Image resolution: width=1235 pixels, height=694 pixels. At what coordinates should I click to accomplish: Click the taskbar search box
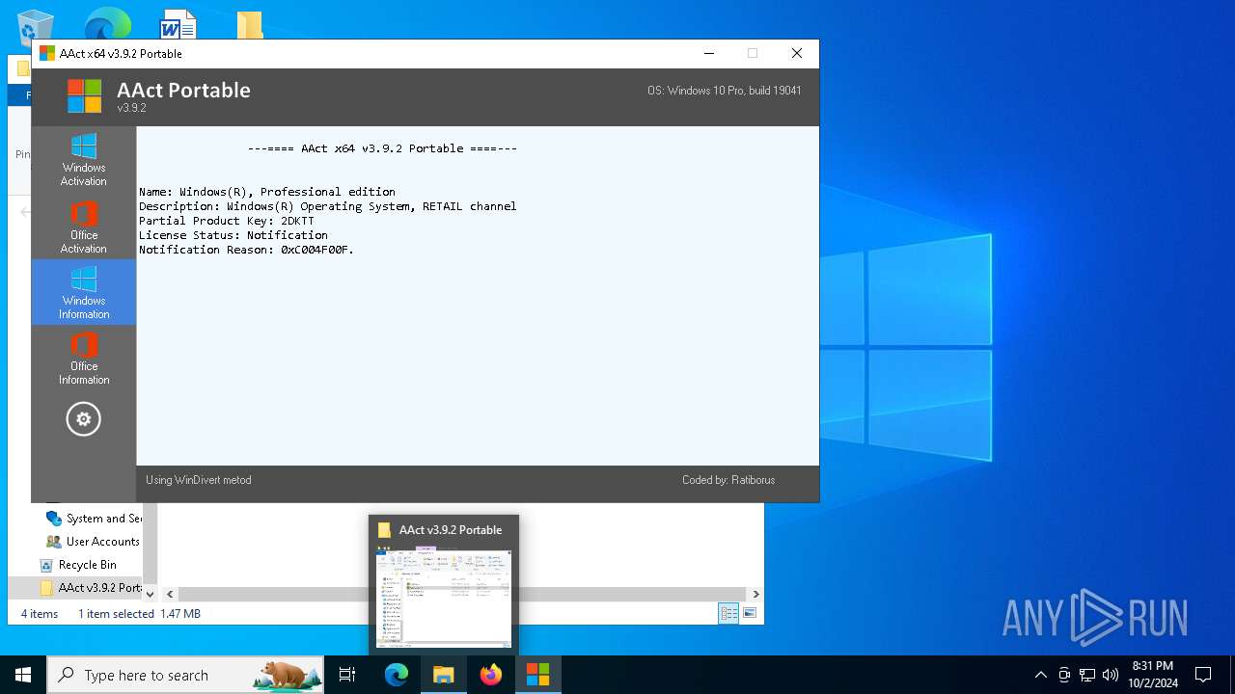click(186, 675)
